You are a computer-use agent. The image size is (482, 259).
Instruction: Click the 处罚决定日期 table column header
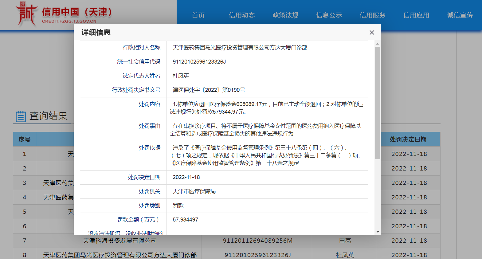(408, 139)
